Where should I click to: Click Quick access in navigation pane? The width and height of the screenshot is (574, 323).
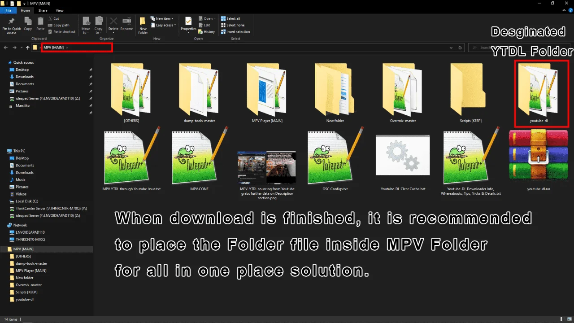tap(23, 62)
